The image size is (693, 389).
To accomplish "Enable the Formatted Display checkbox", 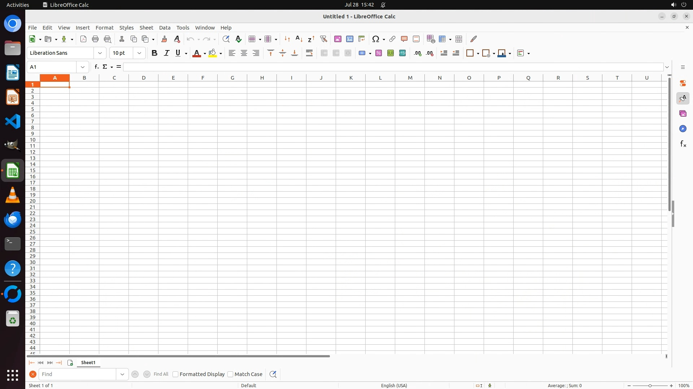I will point(176,374).
